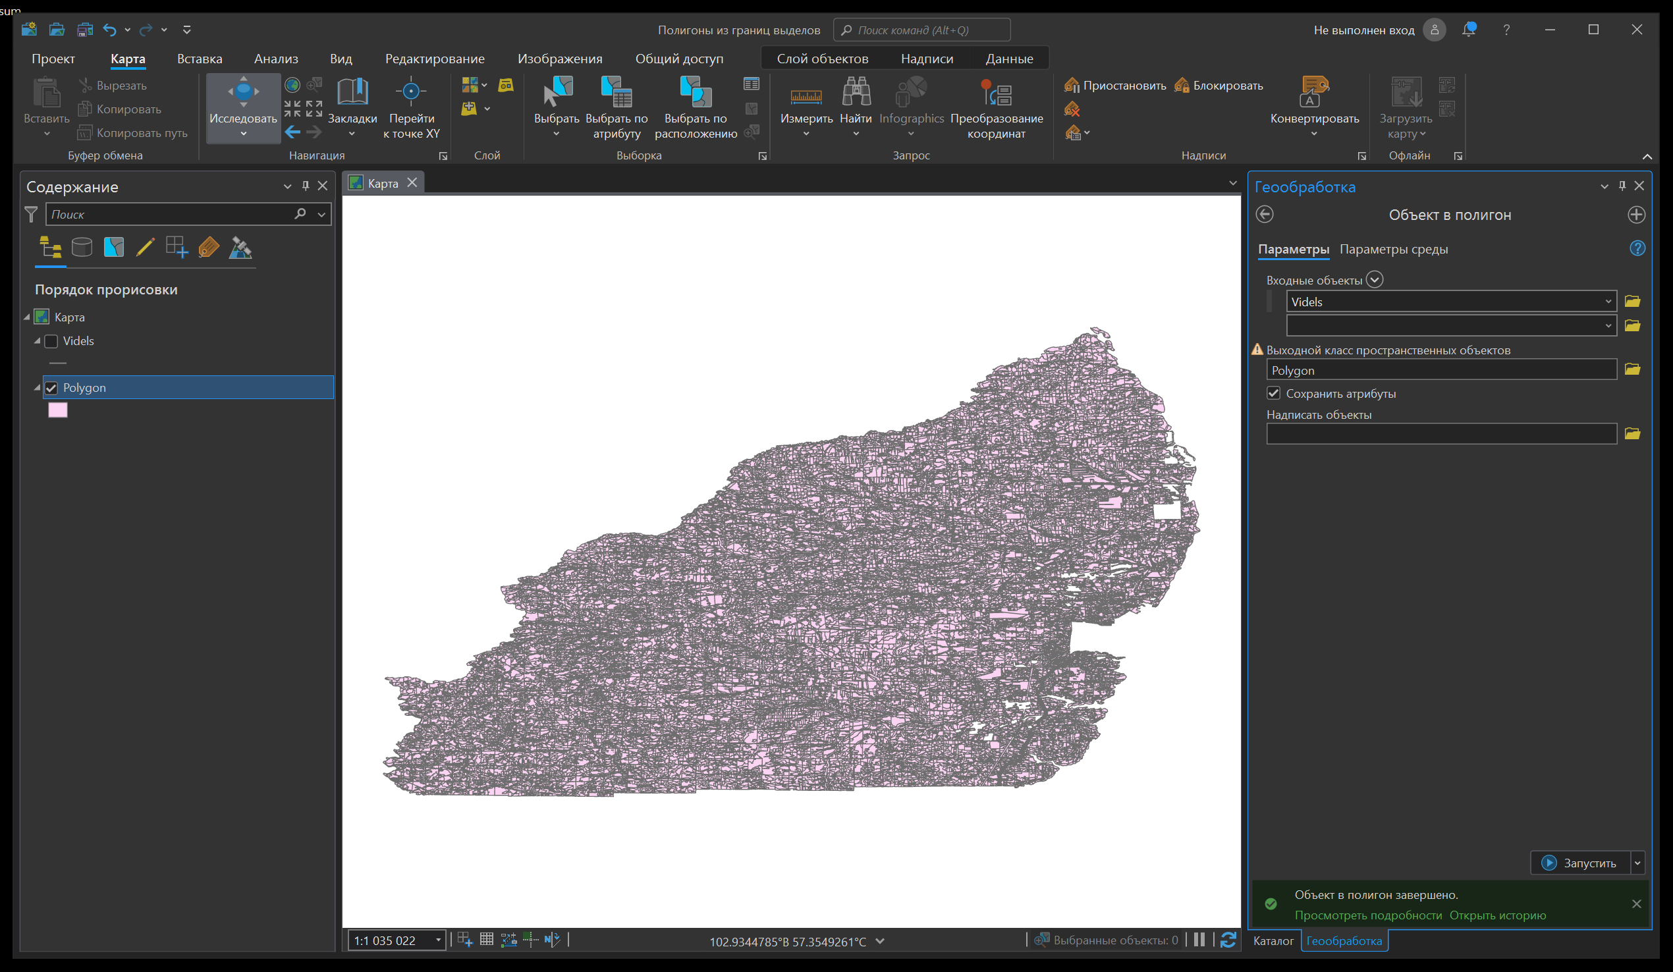This screenshot has height=972, width=1673.
Task: Click the Просмотреть подробности link
Action: (1367, 915)
